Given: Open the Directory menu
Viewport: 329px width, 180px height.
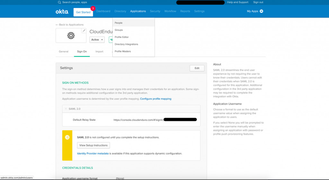Looking at the screenshot, I should tap(120, 11).
